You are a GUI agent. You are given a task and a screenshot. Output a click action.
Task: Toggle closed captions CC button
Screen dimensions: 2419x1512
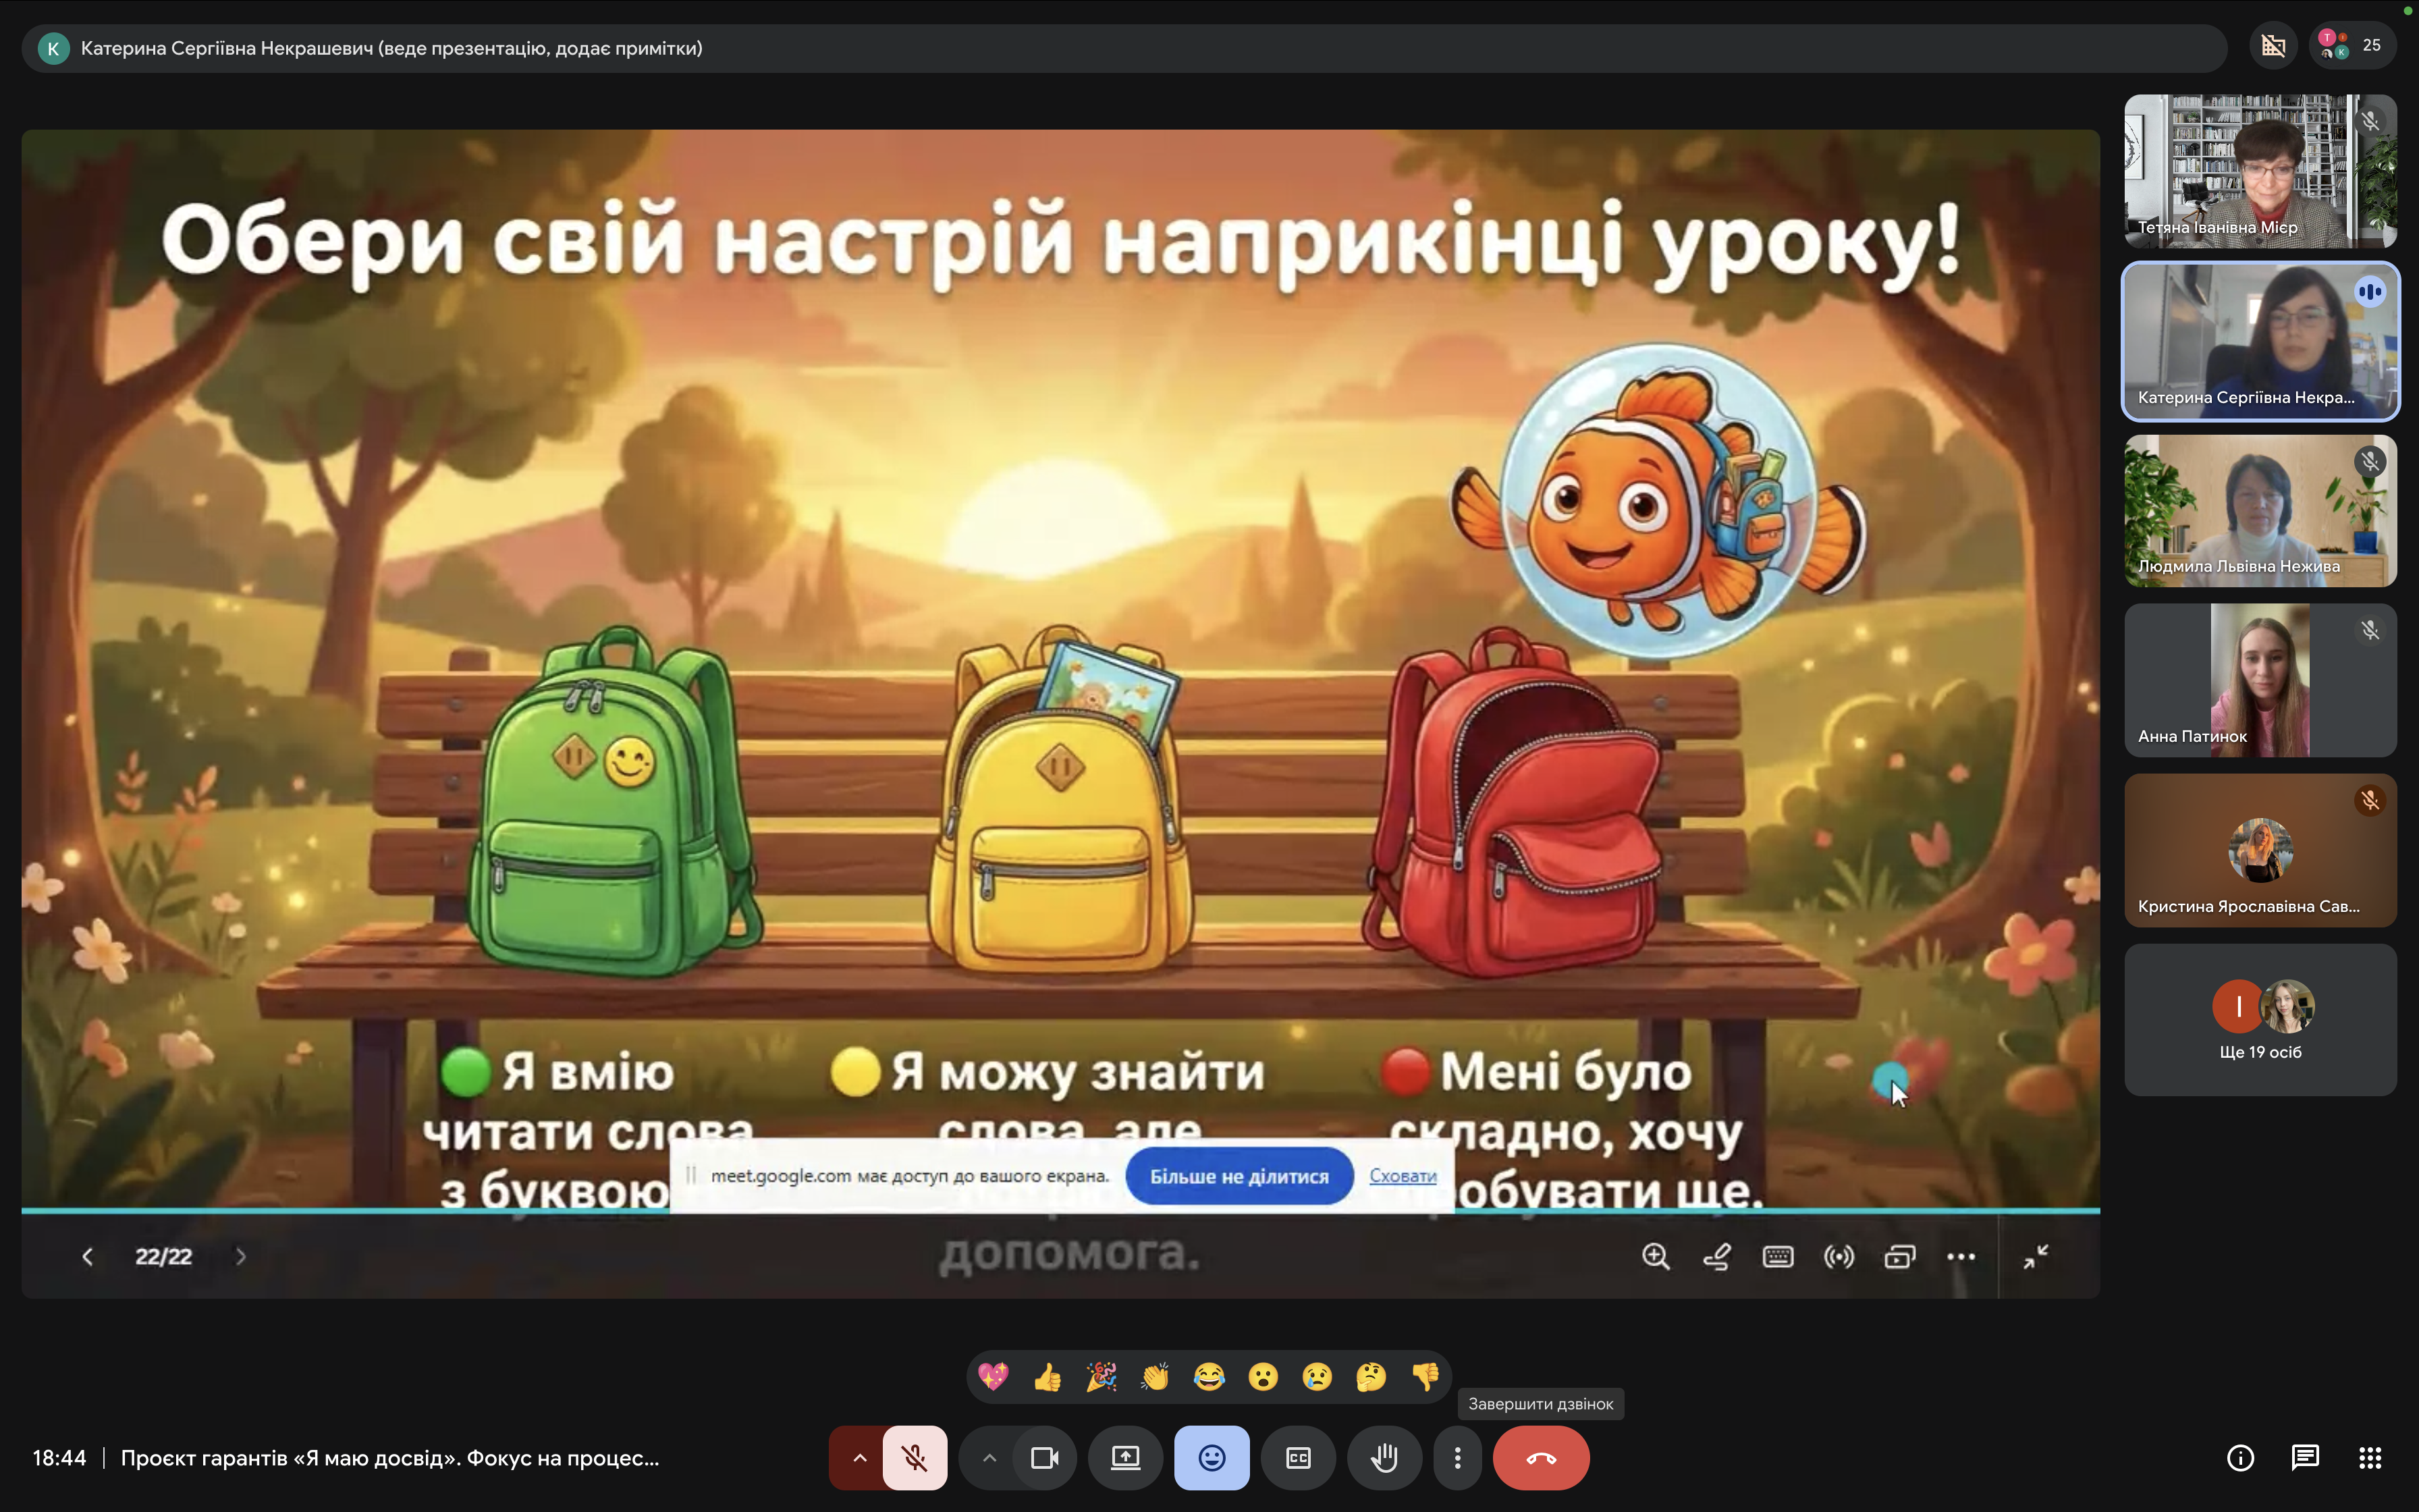click(1299, 1458)
